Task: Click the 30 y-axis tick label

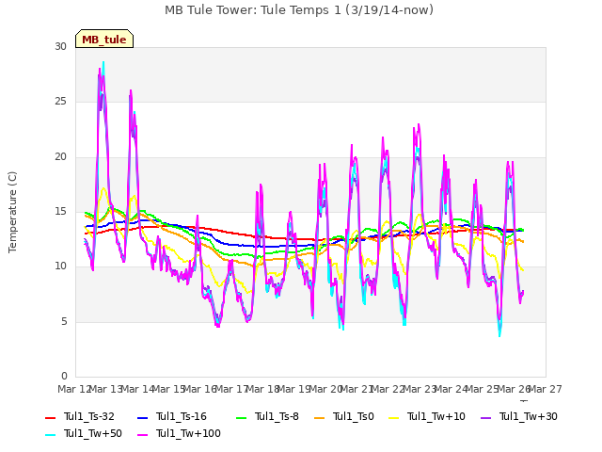Action: (x=60, y=46)
